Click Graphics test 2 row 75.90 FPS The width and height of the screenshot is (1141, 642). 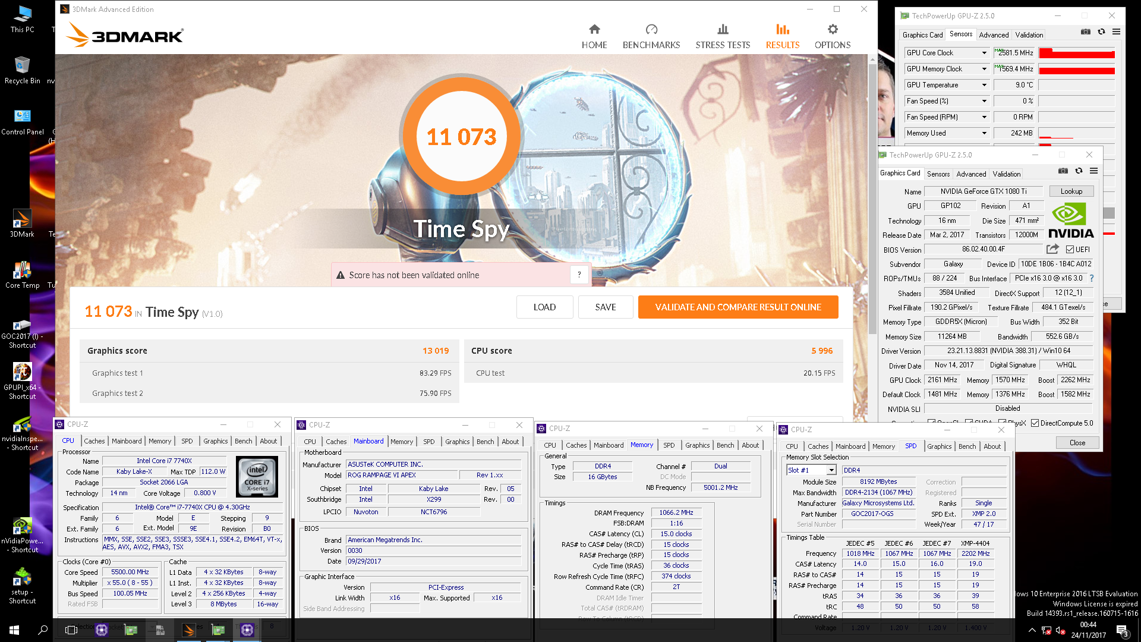pos(269,394)
